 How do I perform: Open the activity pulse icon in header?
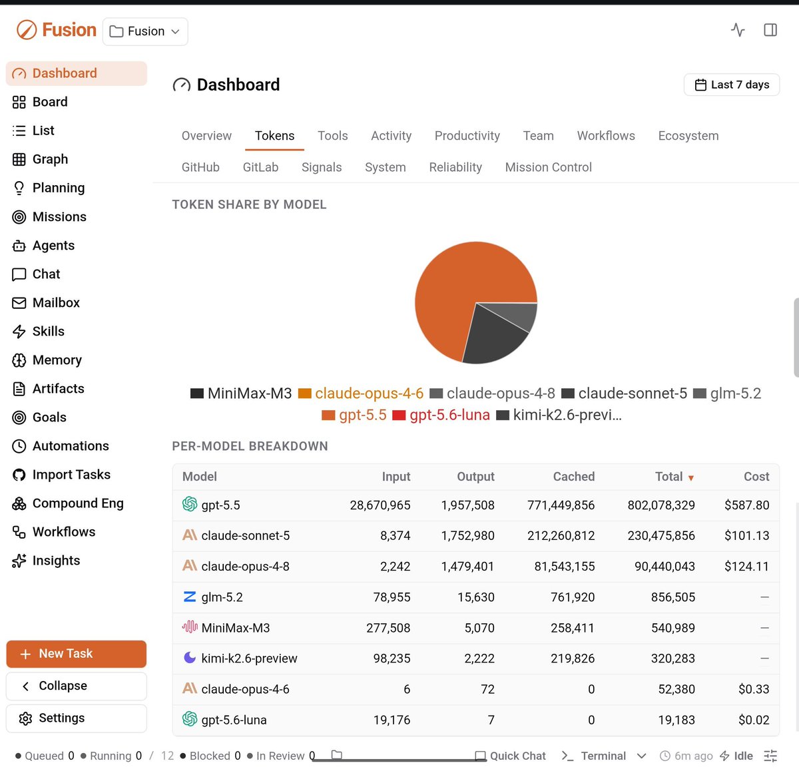point(738,30)
